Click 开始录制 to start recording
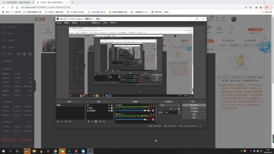This screenshot has width=274, height=154. tap(194, 108)
